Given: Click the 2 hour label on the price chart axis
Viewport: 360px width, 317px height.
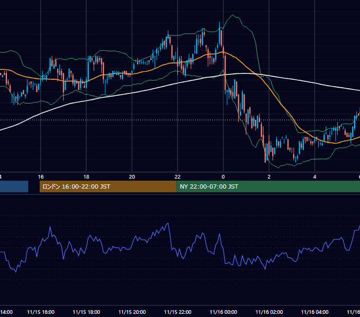Looking at the screenshot, I should 269,176.
